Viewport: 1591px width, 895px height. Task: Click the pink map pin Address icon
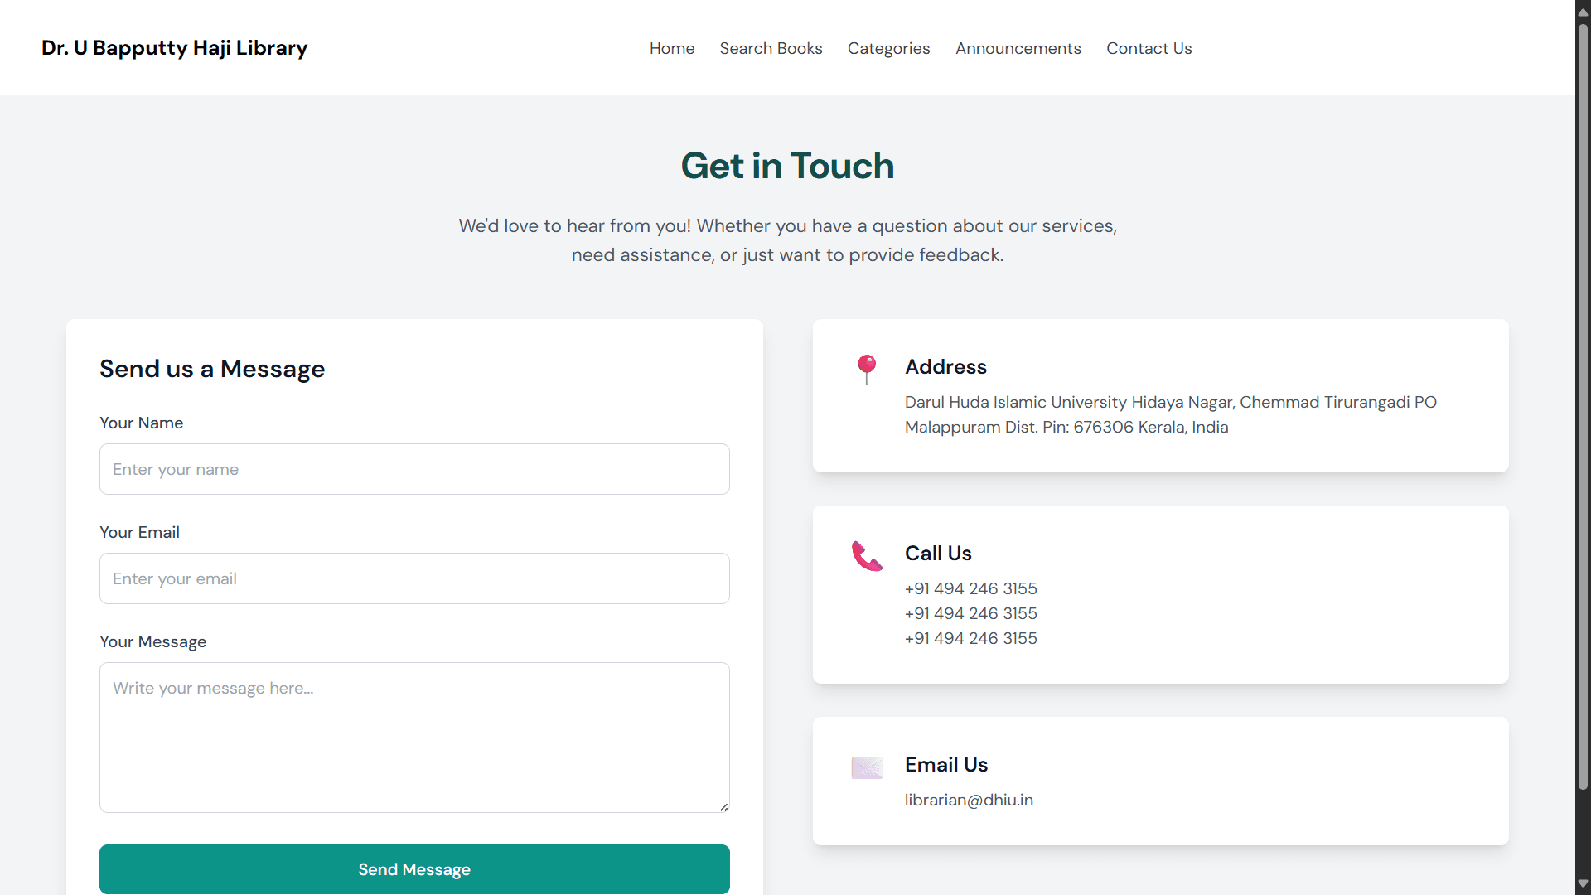(x=867, y=370)
